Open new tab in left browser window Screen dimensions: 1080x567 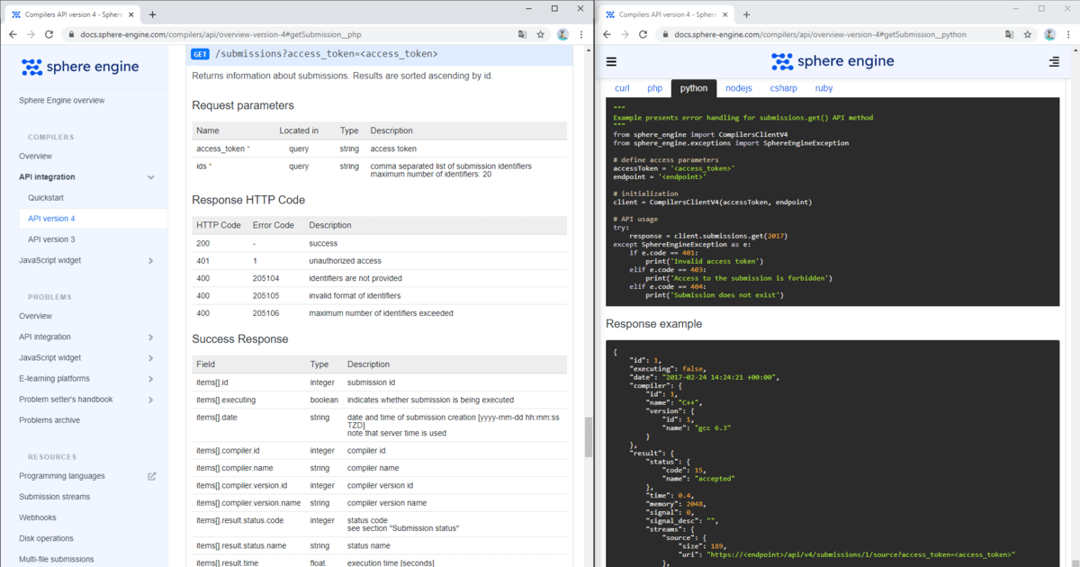pyautogui.click(x=152, y=14)
